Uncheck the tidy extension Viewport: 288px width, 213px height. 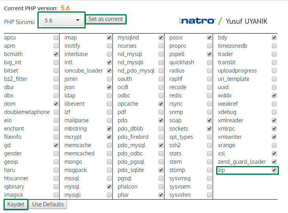click(x=274, y=37)
